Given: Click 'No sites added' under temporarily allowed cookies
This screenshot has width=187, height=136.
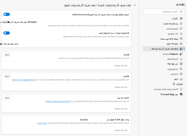Looking at the screenshot, I should click(121, 130).
